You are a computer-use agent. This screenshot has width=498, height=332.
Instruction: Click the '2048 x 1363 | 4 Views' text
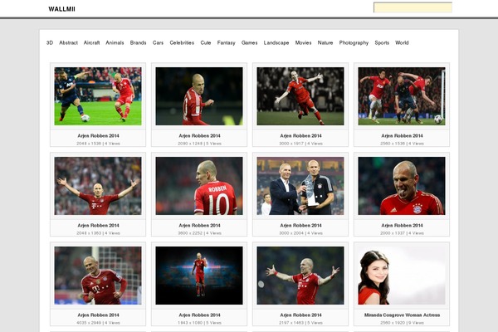click(98, 233)
